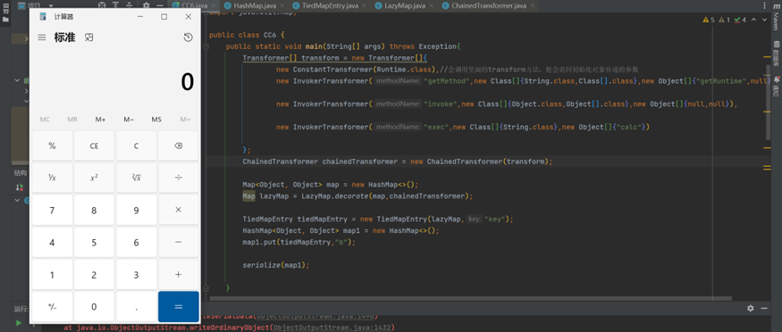Switch to the HashMap.java editor tab
The width and height of the screenshot is (782, 332).
click(x=253, y=5)
